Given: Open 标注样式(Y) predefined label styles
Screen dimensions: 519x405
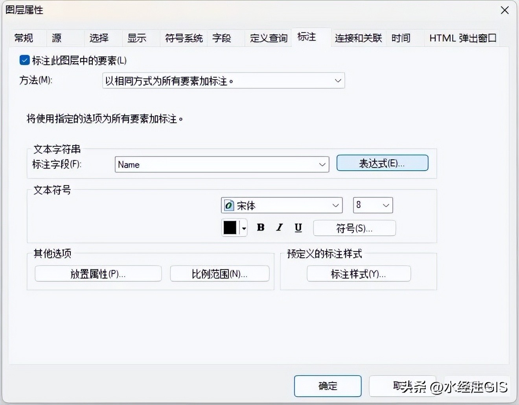Looking at the screenshot, I should [x=358, y=274].
